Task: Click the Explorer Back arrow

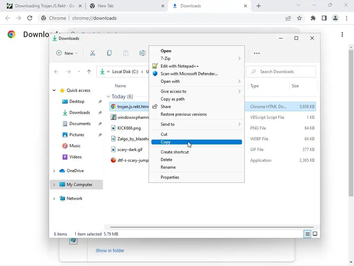Action: (56, 72)
